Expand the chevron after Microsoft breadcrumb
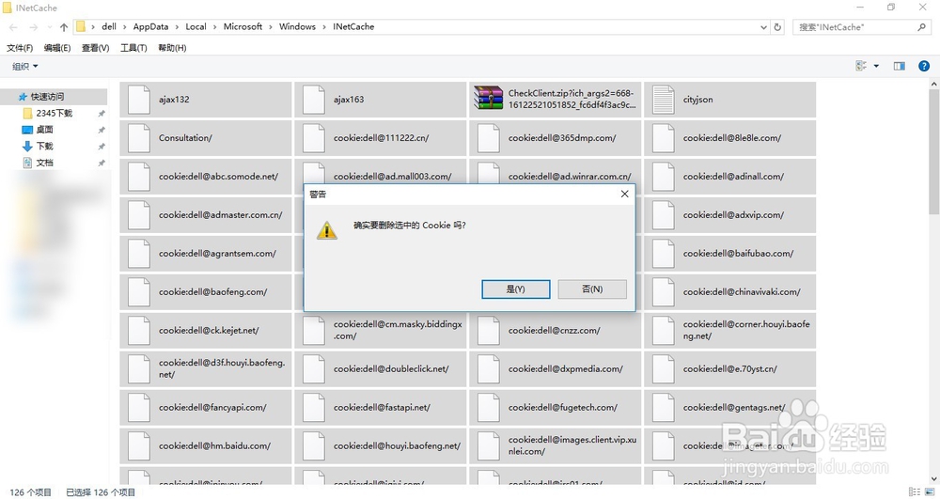This screenshot has width=940, height=499. [271, 27]
